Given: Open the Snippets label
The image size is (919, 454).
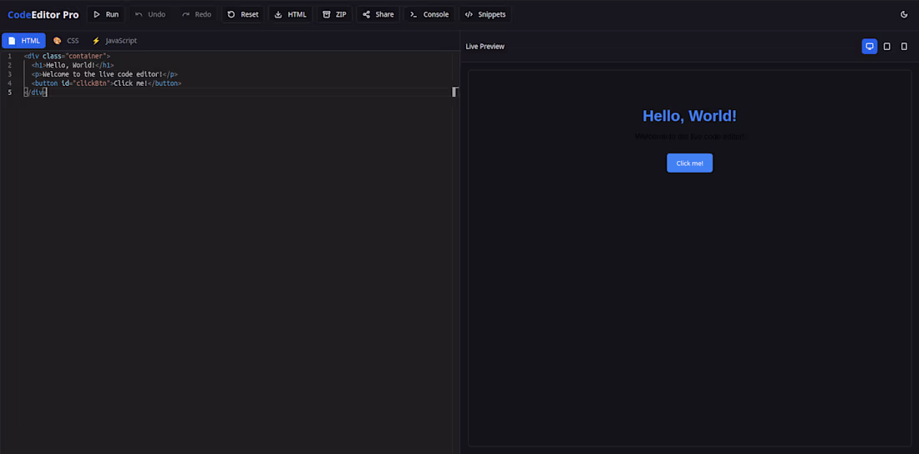Looking at the screenshot, I should [x=492, y=15].
